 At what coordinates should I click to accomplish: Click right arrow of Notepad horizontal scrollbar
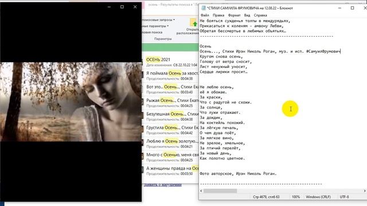point(365,191)
